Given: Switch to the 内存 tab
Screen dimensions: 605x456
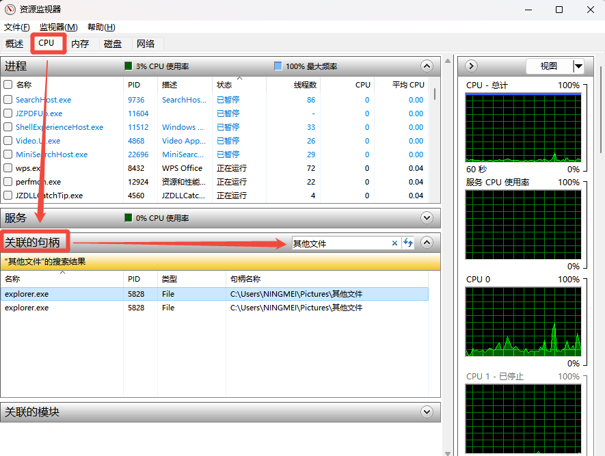Looking at the screenshot, I should (80, 44).
